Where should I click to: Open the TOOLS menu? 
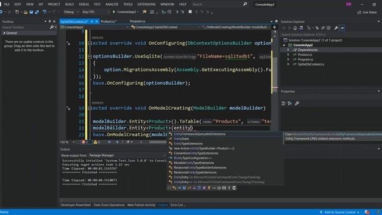pos(128,4)
